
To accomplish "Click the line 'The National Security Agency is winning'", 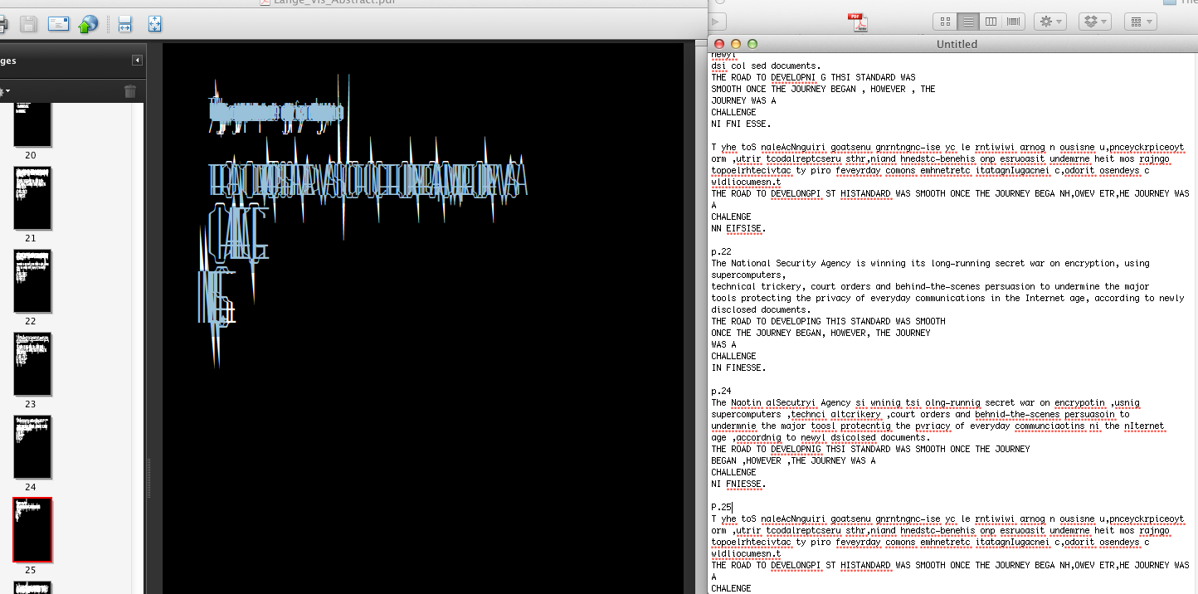I will [x=930, y=263].
